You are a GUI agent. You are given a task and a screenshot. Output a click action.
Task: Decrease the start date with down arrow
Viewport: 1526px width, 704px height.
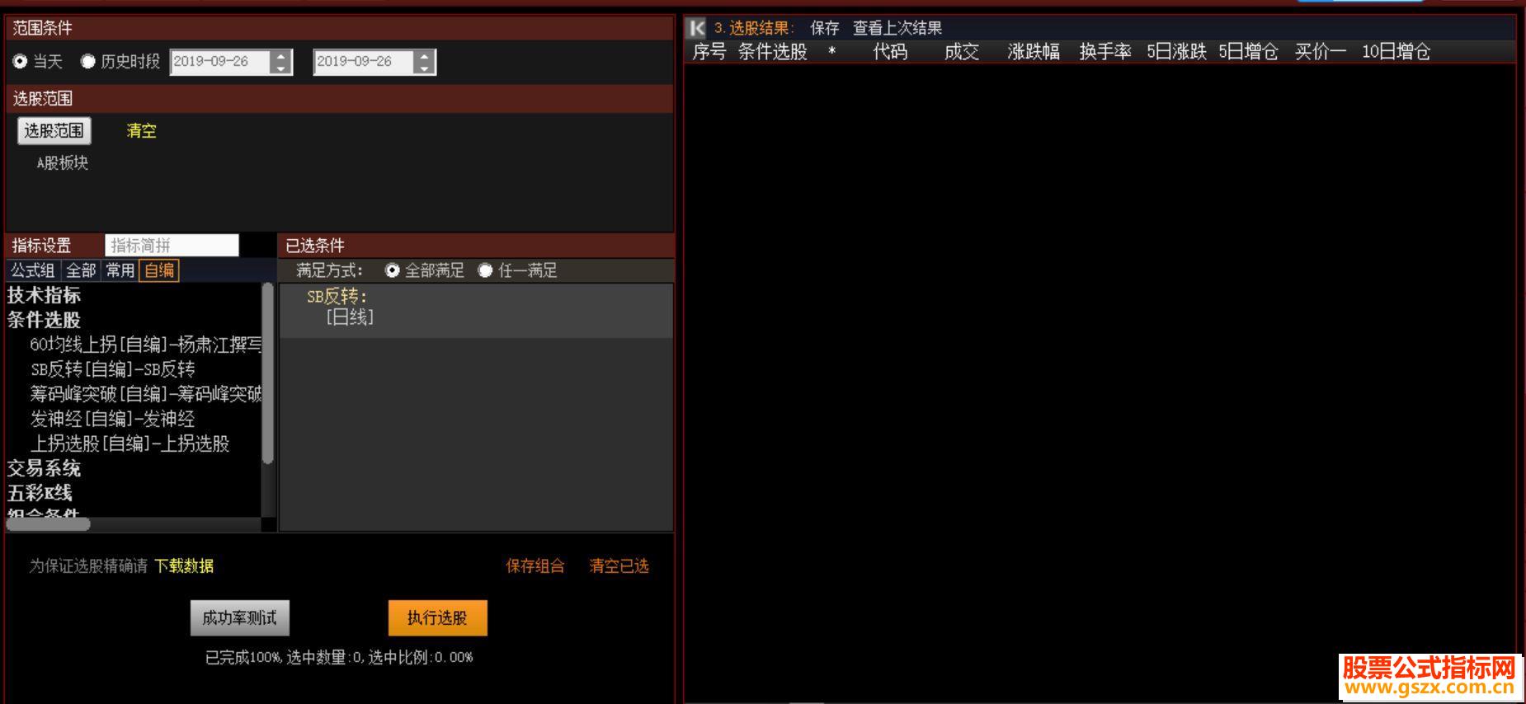281,68
